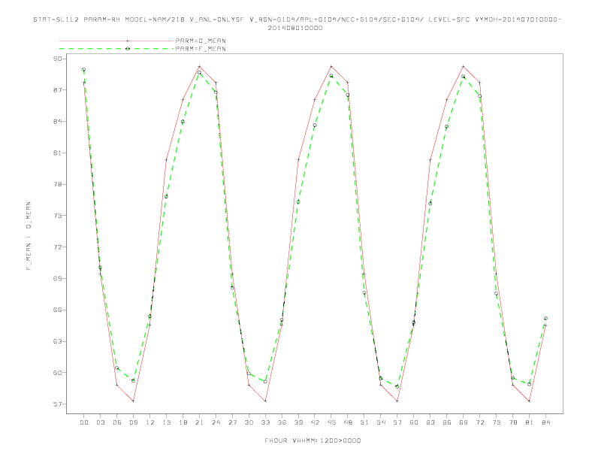Click the green dashed F_MEAN legend line sample
This screenshot has width=595, height=460.
pos(116,49)
